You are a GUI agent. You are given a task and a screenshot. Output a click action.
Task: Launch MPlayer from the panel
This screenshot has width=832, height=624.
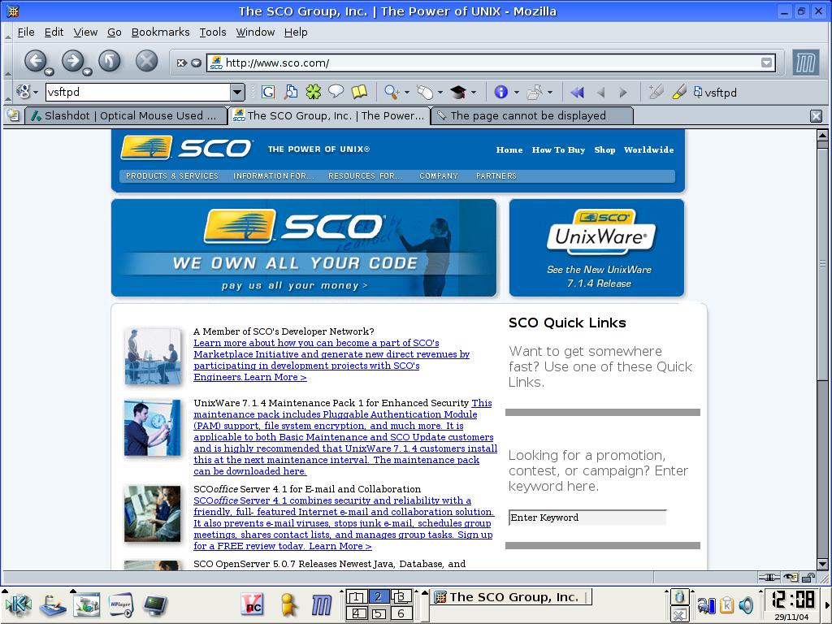click(x=120, y=604)
